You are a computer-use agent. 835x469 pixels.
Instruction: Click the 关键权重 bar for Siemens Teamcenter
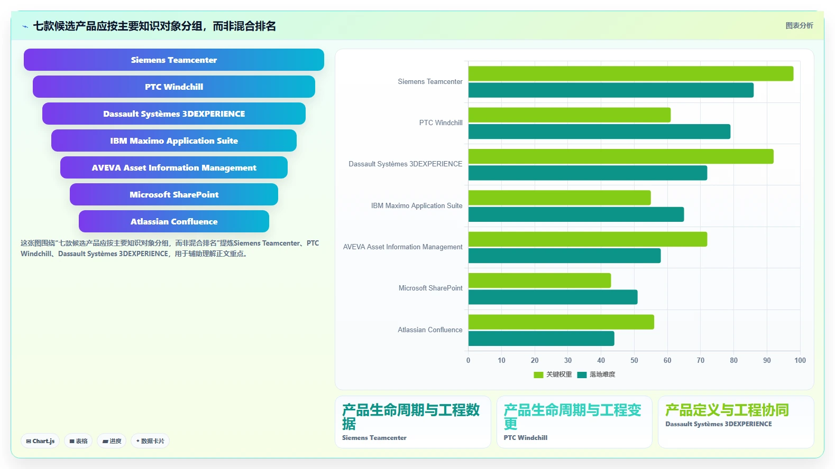click(x=631, y=73)
